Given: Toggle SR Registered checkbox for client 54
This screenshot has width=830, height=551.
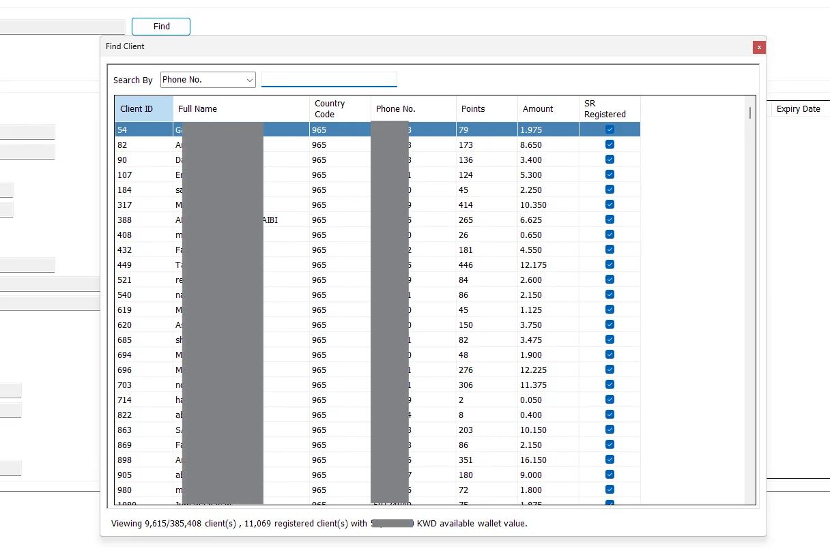Looking at the screenshot, I should [610, 130].
